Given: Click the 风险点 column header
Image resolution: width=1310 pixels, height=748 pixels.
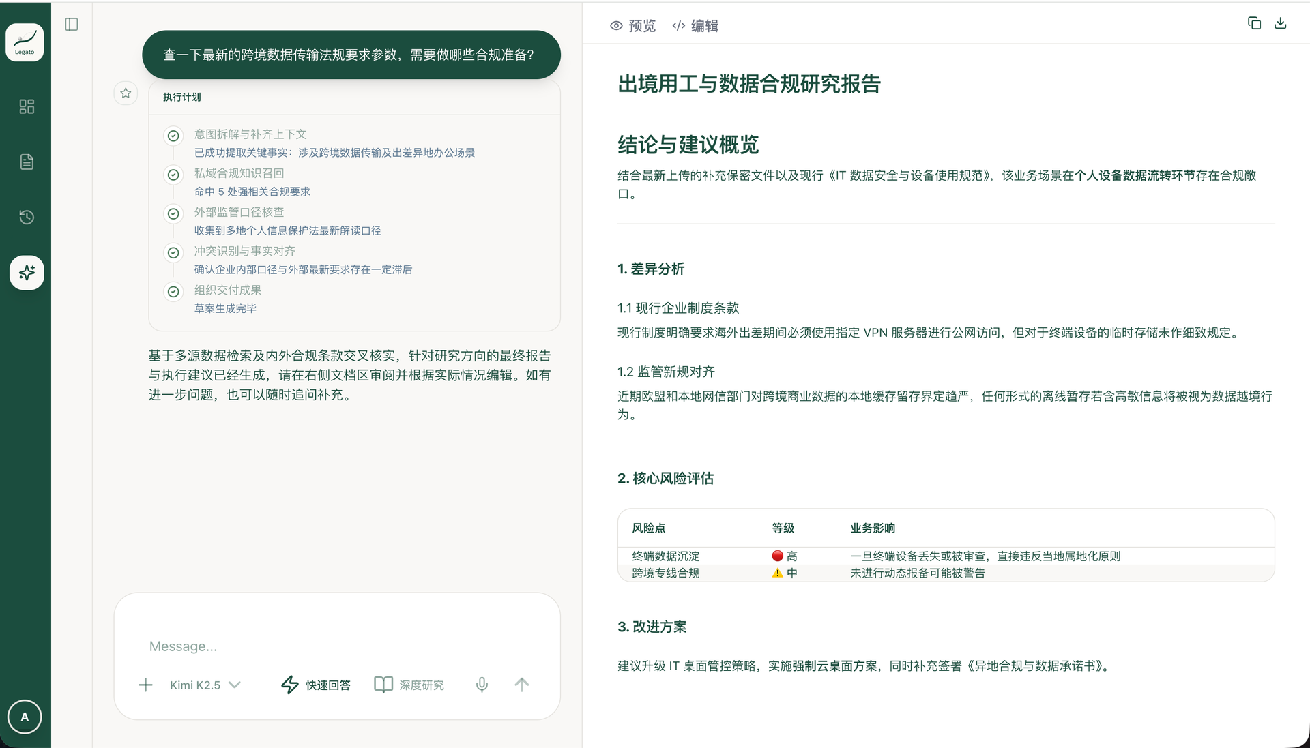Looking at the screenshot, I should (x=649, y=528).
